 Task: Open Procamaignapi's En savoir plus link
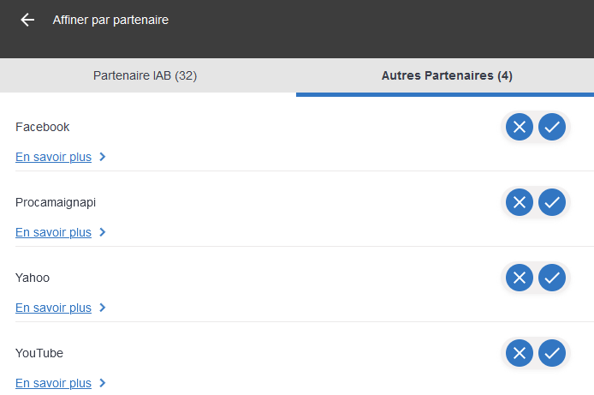53,232
